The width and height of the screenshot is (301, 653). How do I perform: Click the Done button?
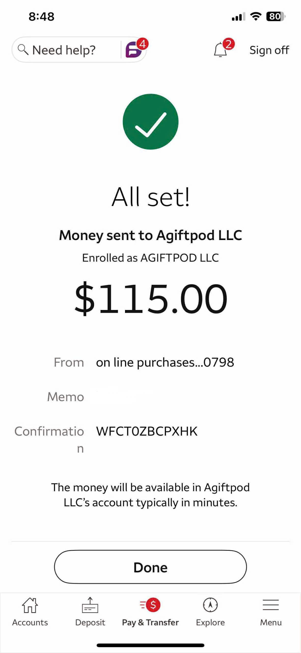pos(150,567)
